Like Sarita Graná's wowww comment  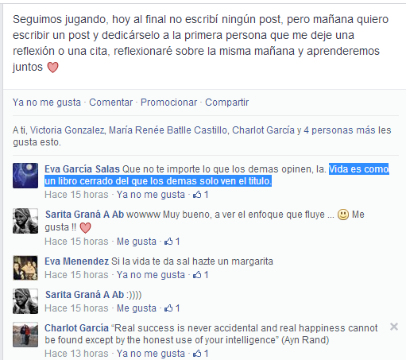(137, 242)
